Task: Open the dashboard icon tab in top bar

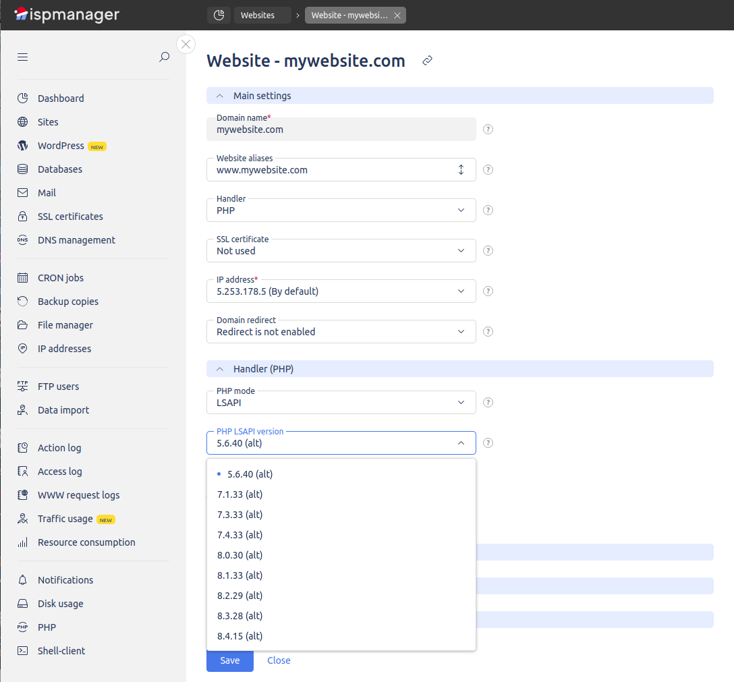Action: pos(218,15)
